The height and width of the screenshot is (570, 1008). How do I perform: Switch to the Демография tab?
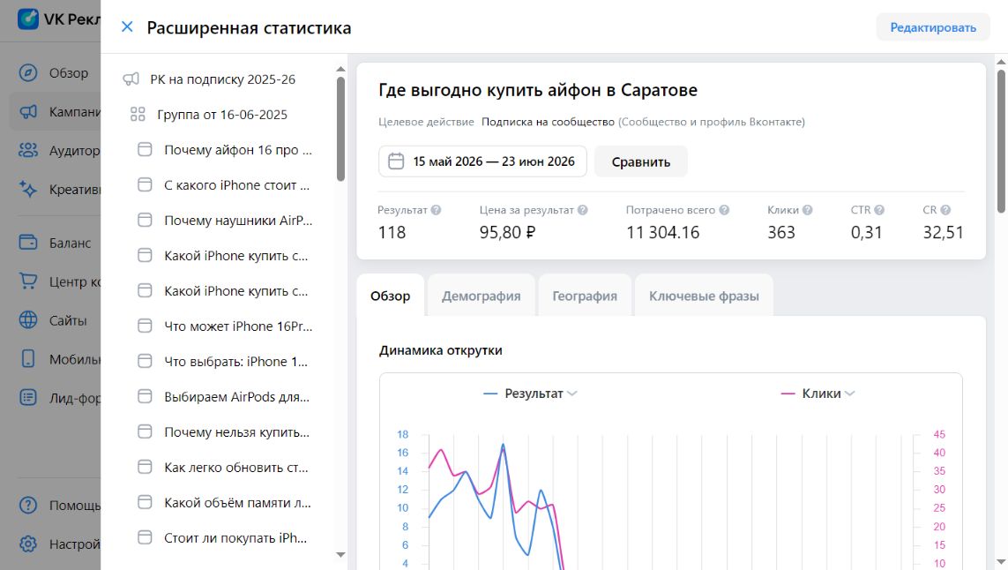pyautogui.click(x=481, y=296)
